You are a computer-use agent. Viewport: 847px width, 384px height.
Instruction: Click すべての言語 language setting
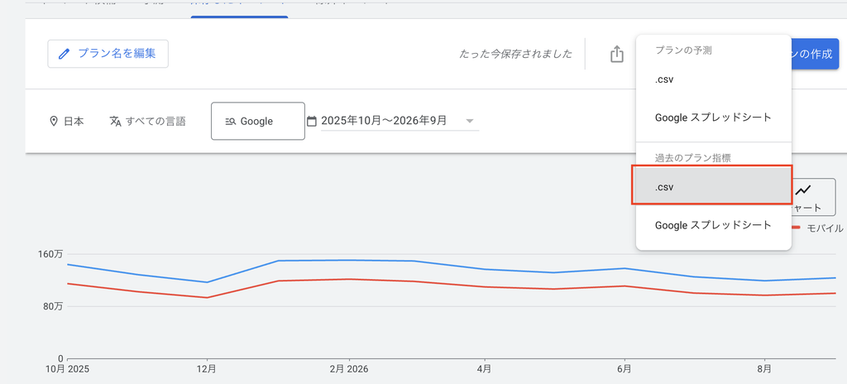tap(147, 121)
